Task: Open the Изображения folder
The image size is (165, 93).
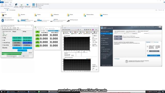Action: [55, 15]
